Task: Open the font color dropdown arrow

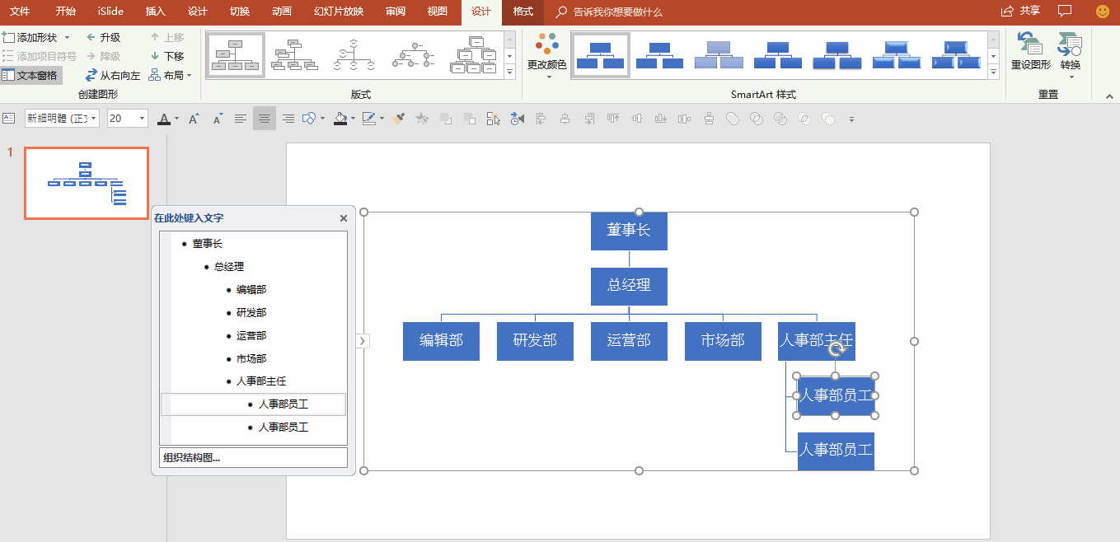Action: click(176, 119)
